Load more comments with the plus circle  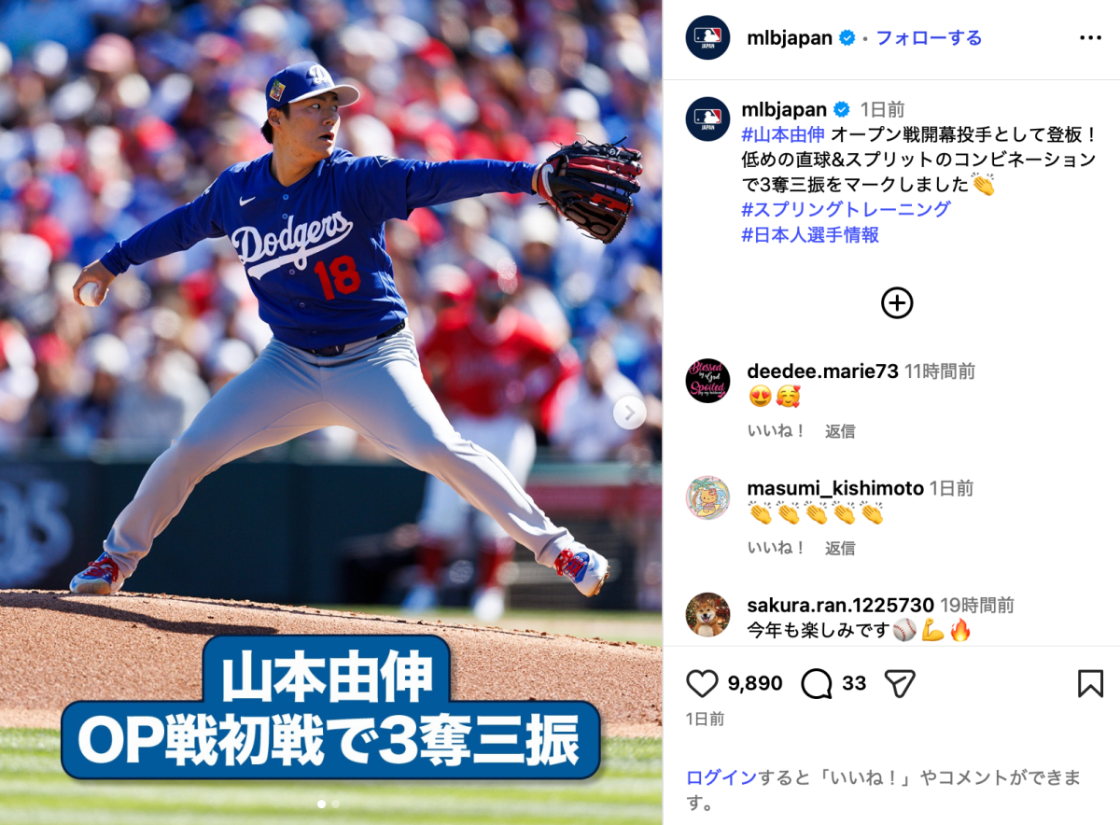click(x=897, y=302)
